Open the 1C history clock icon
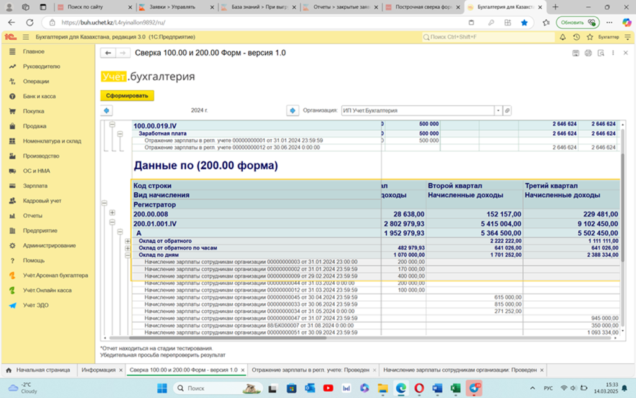Screen dimensions: 636x398 click(x=576, y=37)
